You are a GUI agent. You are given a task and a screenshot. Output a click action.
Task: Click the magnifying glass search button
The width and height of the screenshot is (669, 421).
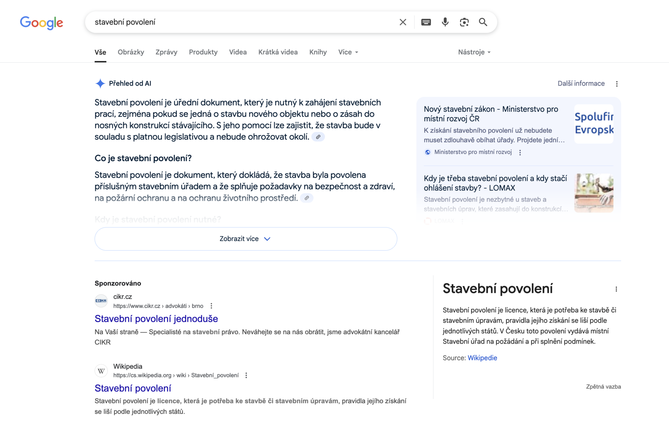coord(483,22)
